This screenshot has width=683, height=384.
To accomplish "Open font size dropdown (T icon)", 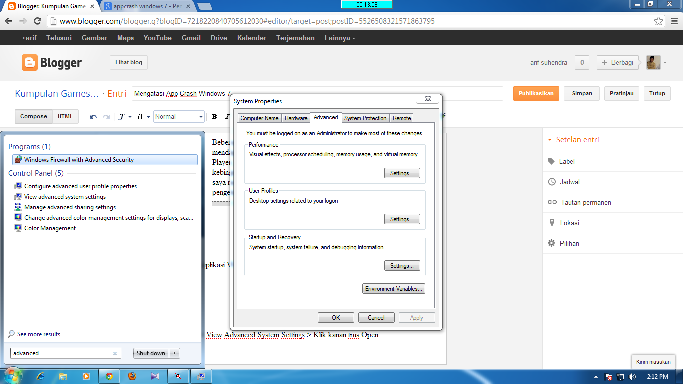I will tap(143, 117).
